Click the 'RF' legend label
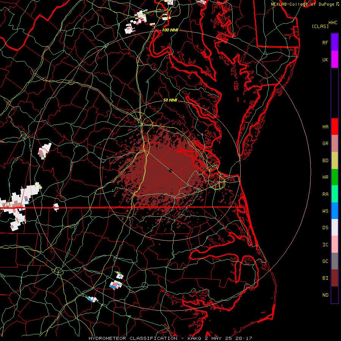Image resolution: width=341 pixels, height=341 pixels. (x=325, y=42)
